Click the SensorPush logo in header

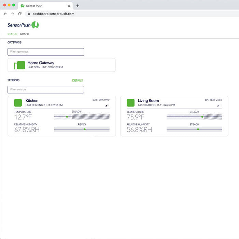click(23, 25)
